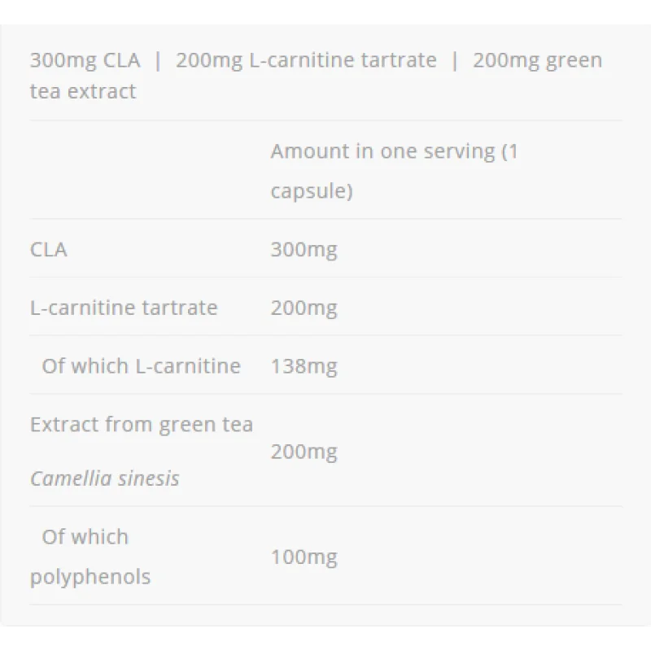The image size is (651, 651).
Task: Click the 138mg value
Action: pyautogui.click(x=304, y=366)
